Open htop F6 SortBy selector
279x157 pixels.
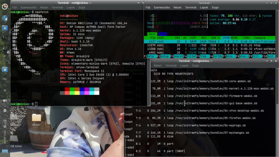[x=216, y=56]
